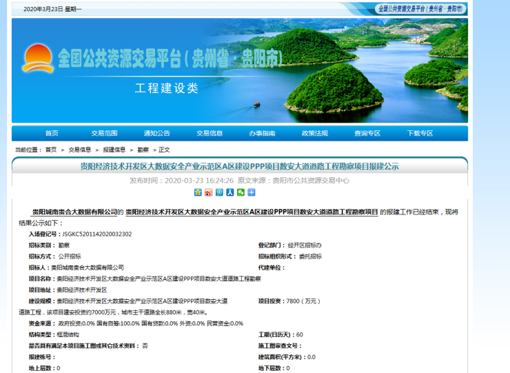Select registration number JSGKC5201142020032302
The height and width of the screenshot is (373, 510).
pyautogui.click(x=97, y=234)
